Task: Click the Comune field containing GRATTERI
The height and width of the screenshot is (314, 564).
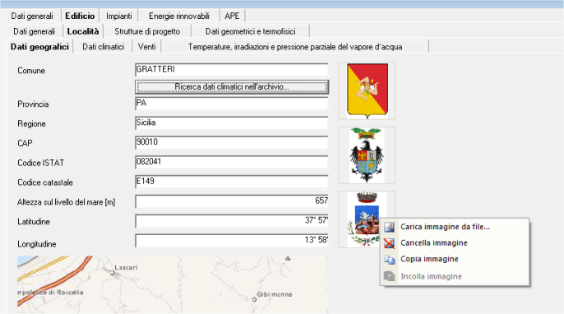Action: [232, 70]
